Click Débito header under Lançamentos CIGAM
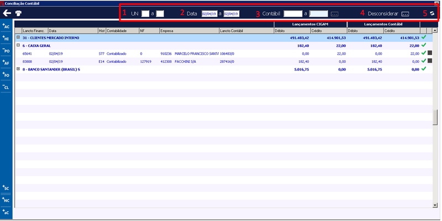The height and width of the screenshot is (221, 442). [x=292, y=31]
